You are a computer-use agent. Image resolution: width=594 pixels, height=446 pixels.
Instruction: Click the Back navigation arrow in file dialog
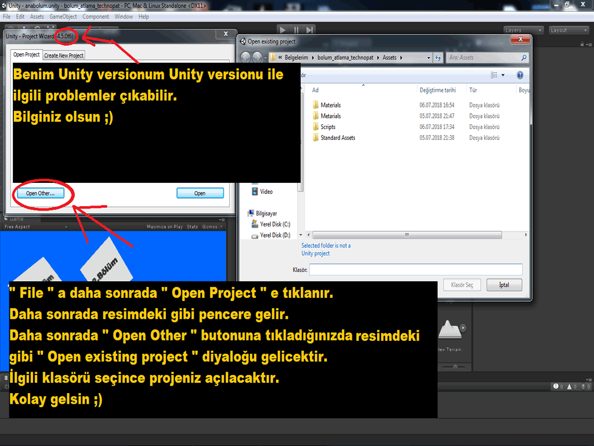point(245,57)
